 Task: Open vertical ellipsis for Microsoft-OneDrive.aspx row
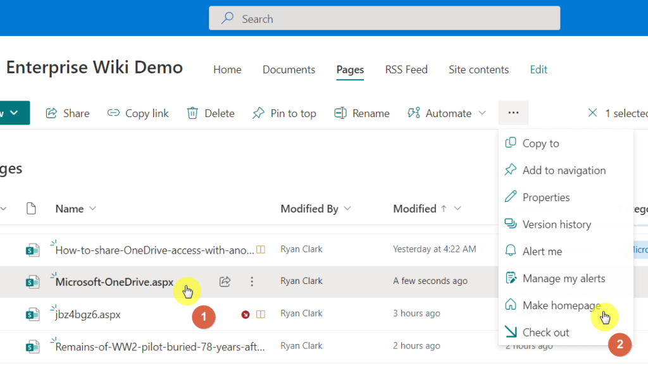[x=252, y=281]
